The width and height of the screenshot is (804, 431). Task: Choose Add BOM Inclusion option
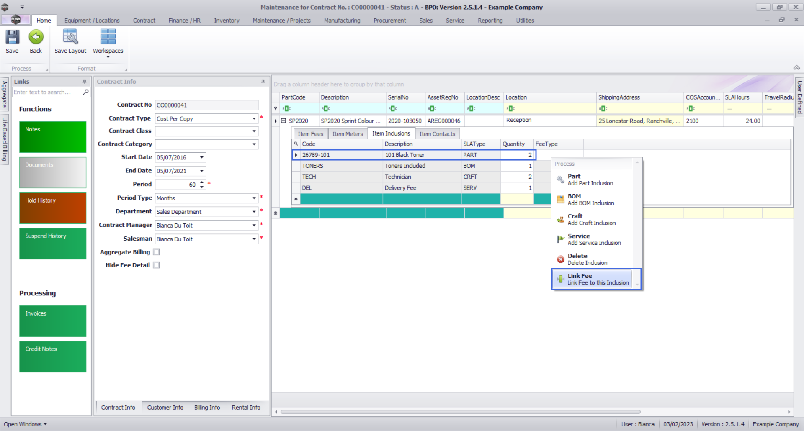pyautogui.click(x=590, y=200)
